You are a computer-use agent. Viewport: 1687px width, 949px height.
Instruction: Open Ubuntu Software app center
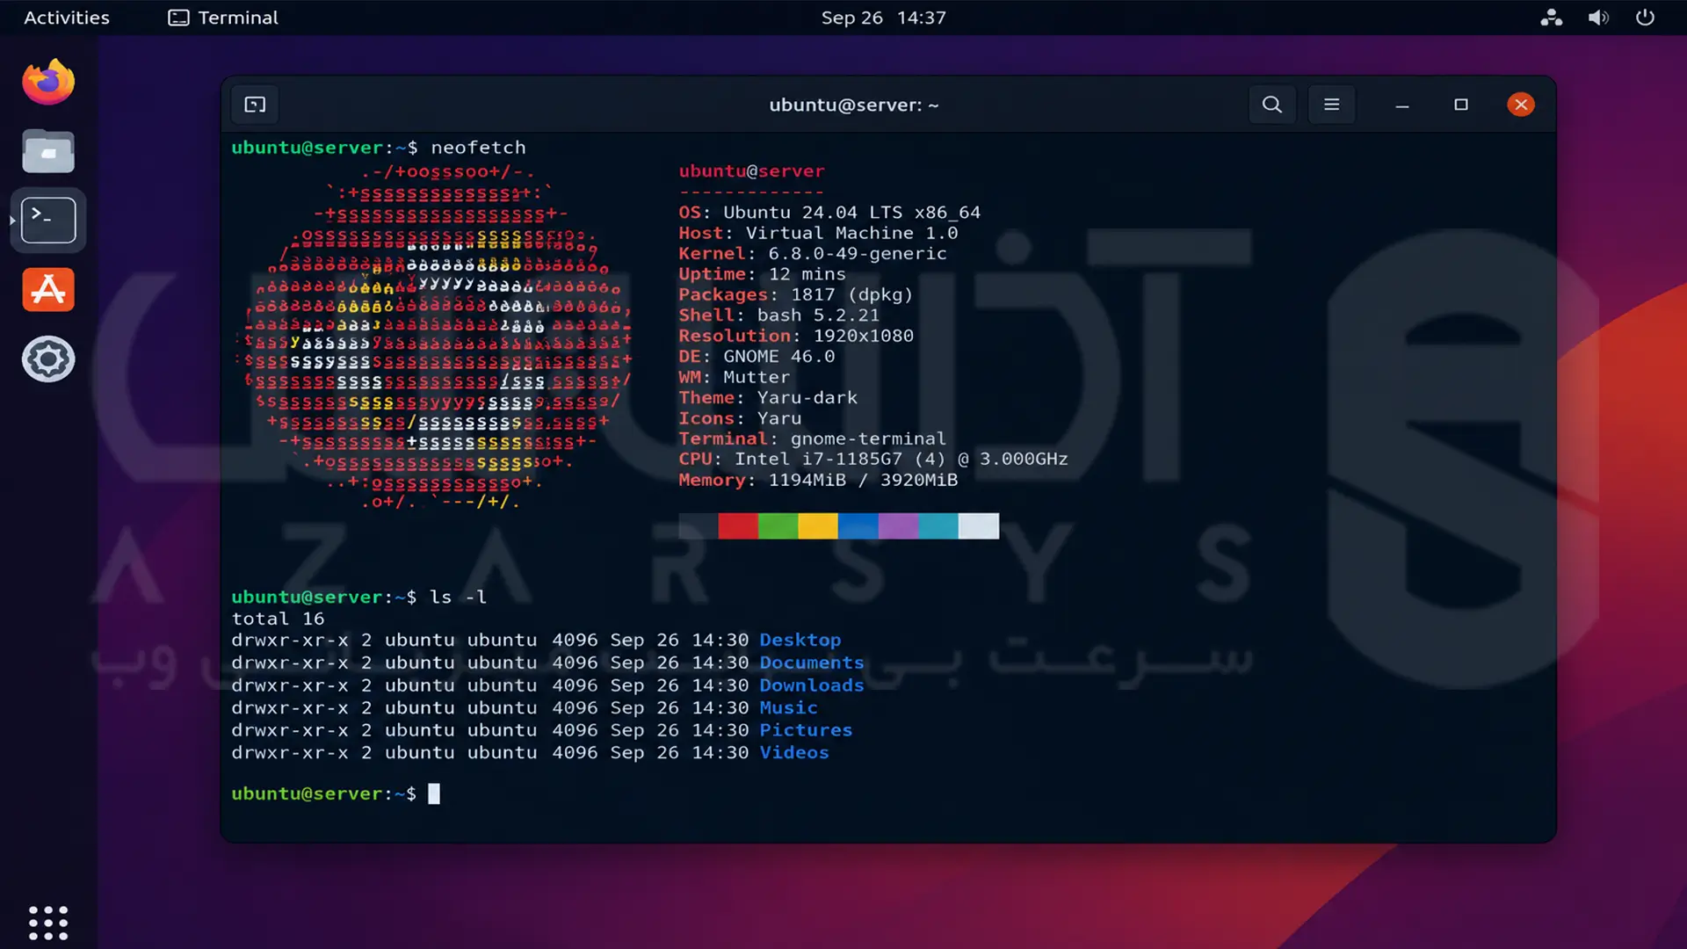coord(48,289)
